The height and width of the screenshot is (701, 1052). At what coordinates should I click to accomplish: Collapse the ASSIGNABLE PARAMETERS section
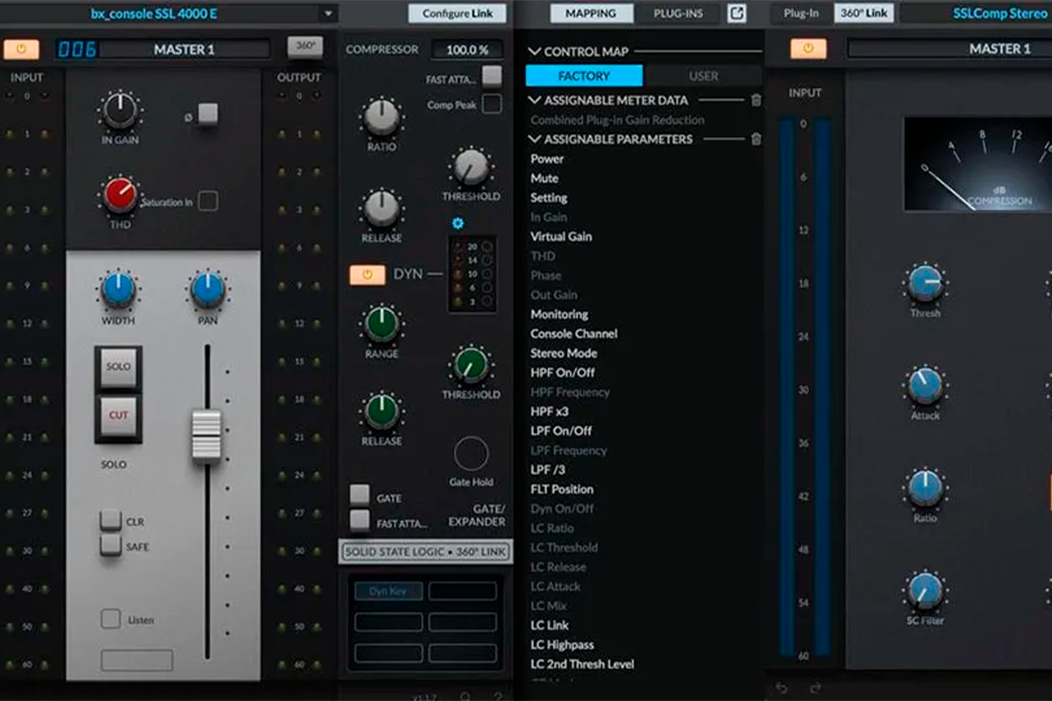coord(535,139)
